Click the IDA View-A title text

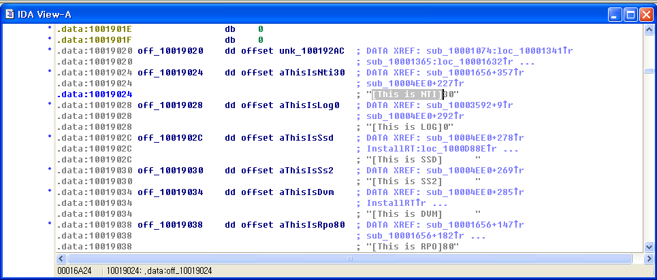44,15
